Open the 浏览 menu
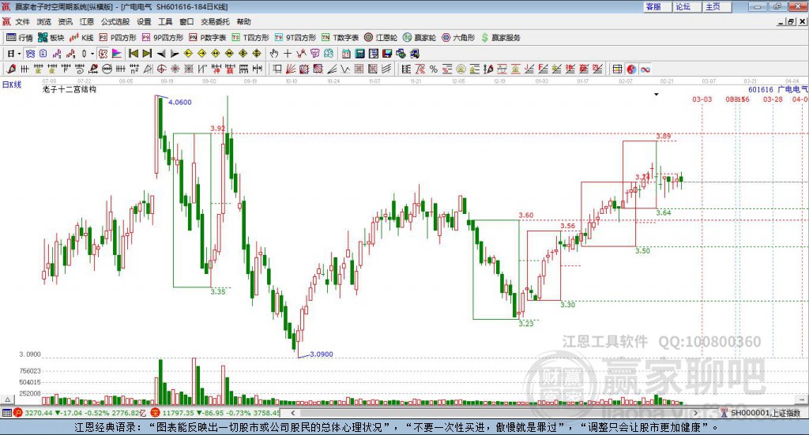Screen dimensions: 809x435 [x=44, y=21]
